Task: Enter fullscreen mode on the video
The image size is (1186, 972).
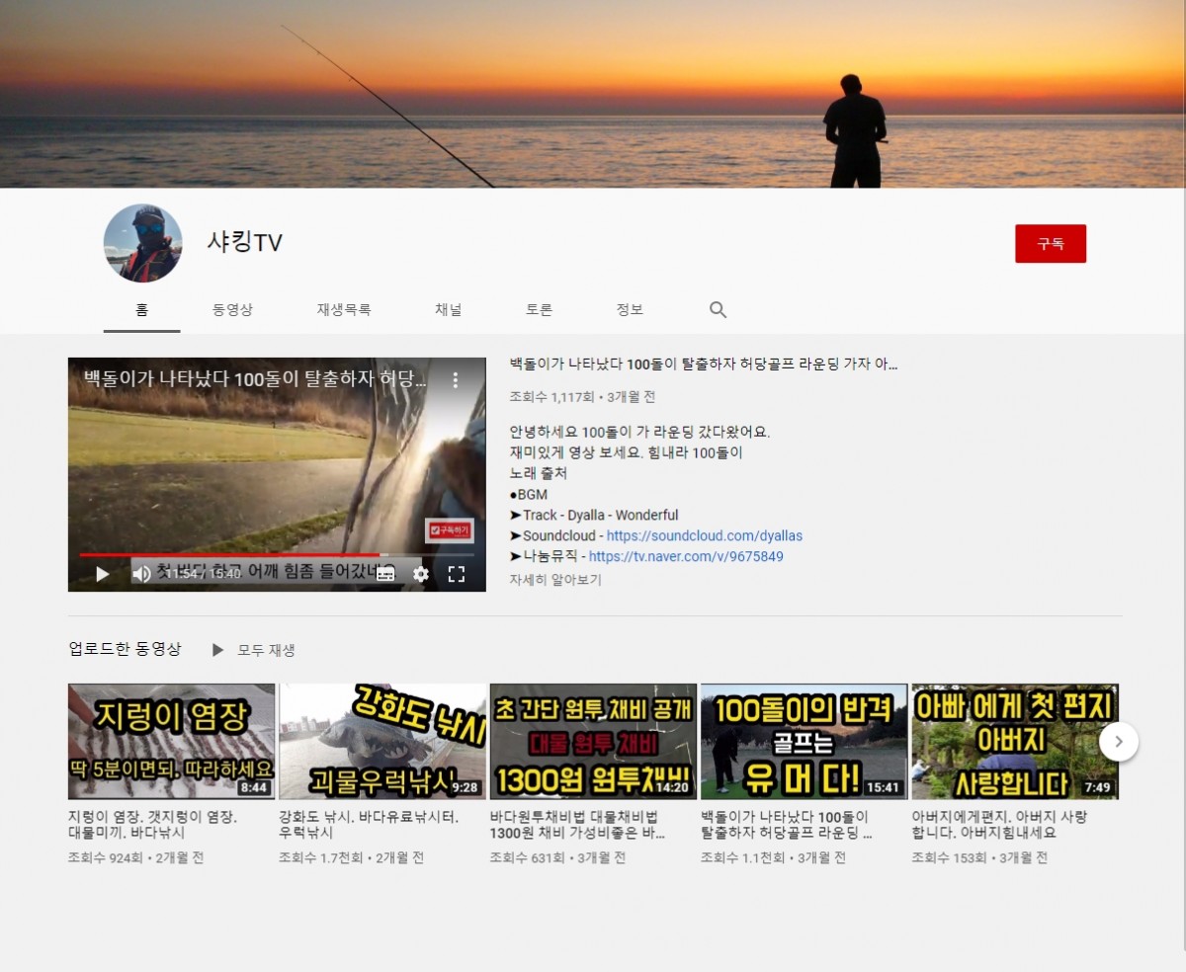Action: pos(457,574)
